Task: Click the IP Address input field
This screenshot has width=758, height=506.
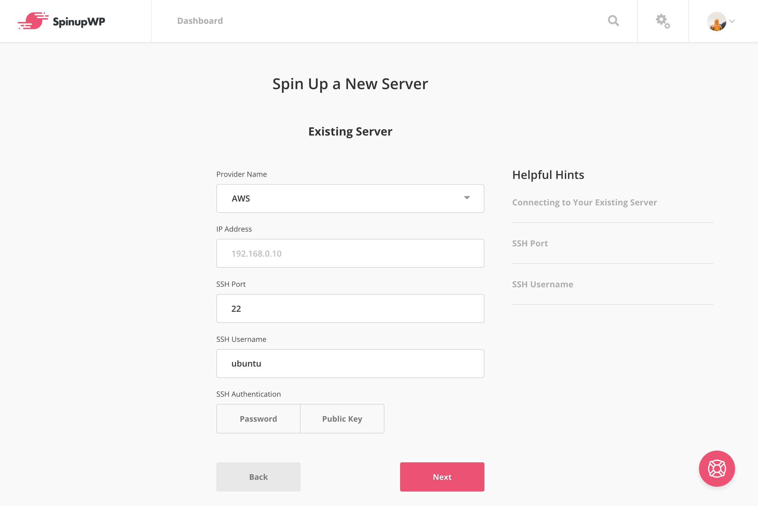Action: pos(350,253)
